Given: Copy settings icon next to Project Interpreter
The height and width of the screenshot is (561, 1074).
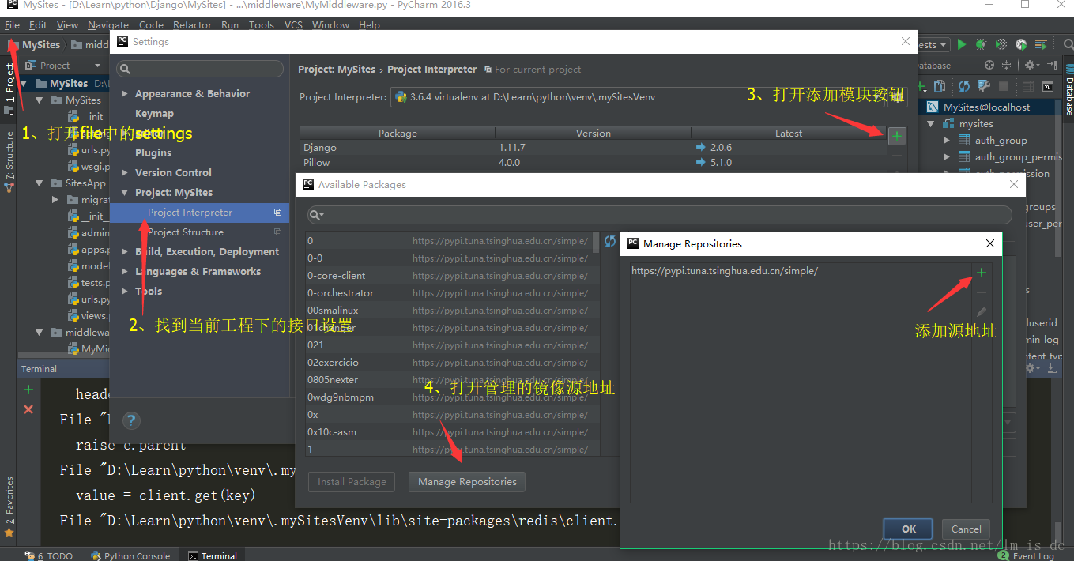Looking at the screenshot, I should pyautogui.click(x=278, y=213).
